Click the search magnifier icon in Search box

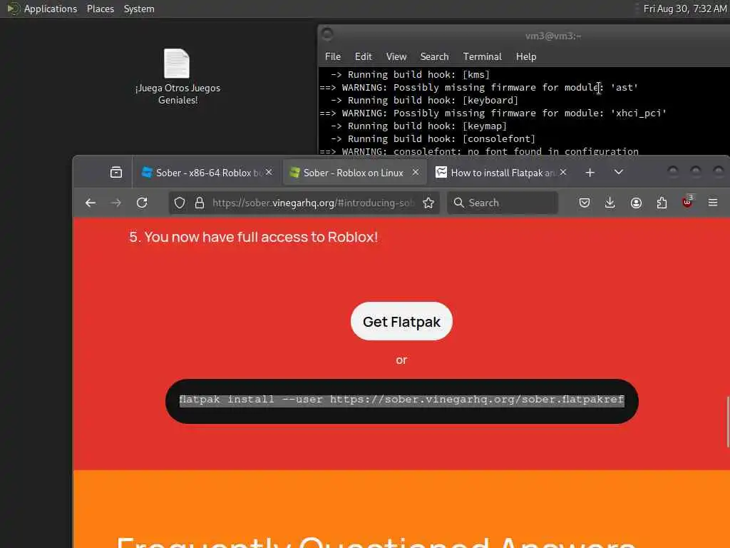[x=458, y=203]
